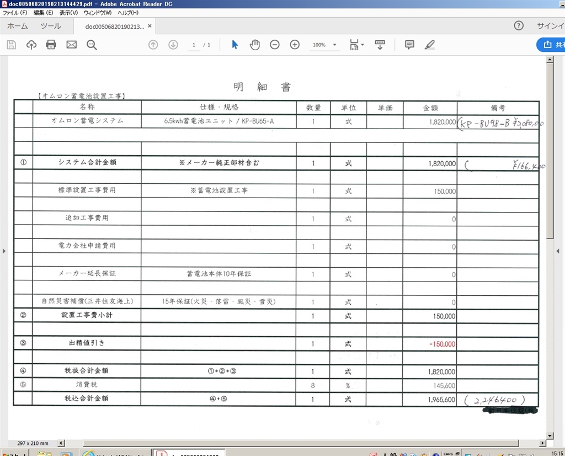This screenshot has width=565, height=456.
Task: Open the fit page options icon
Action: click(x=354, y=45)
